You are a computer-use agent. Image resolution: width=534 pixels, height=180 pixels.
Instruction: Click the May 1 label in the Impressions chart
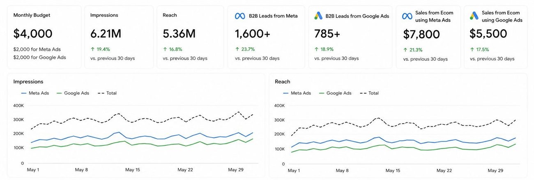tap(32, 169)
